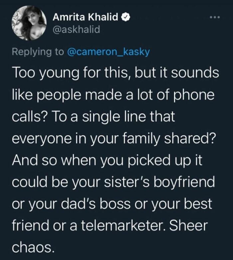Click the word "Sheer" in the tweet
Image resolution: width=233 pixels, height=260 pixels.
188,225
